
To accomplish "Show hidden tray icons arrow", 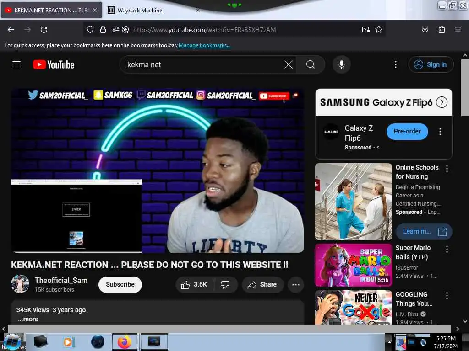I will click(x=389, y=342).
